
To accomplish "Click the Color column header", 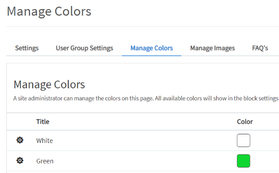I will [x=245, y=122].
